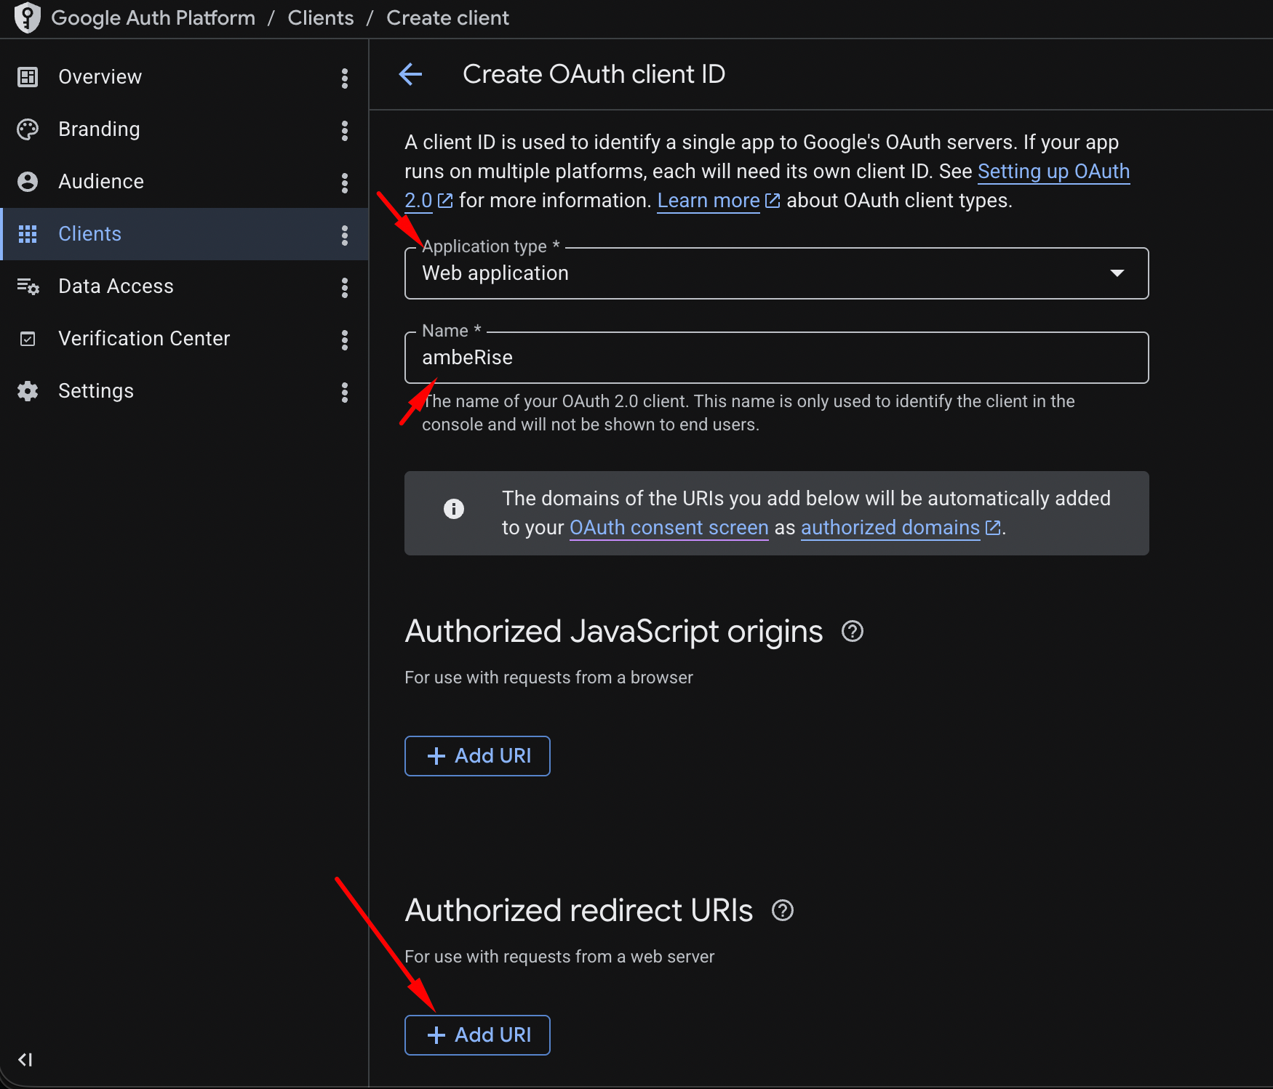1273x1089 pixels.
Task: Add URI under Authorized JavaScript origins
Action: [x=477, y=756]
